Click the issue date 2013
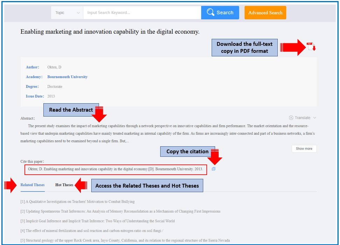 (51, 96)
